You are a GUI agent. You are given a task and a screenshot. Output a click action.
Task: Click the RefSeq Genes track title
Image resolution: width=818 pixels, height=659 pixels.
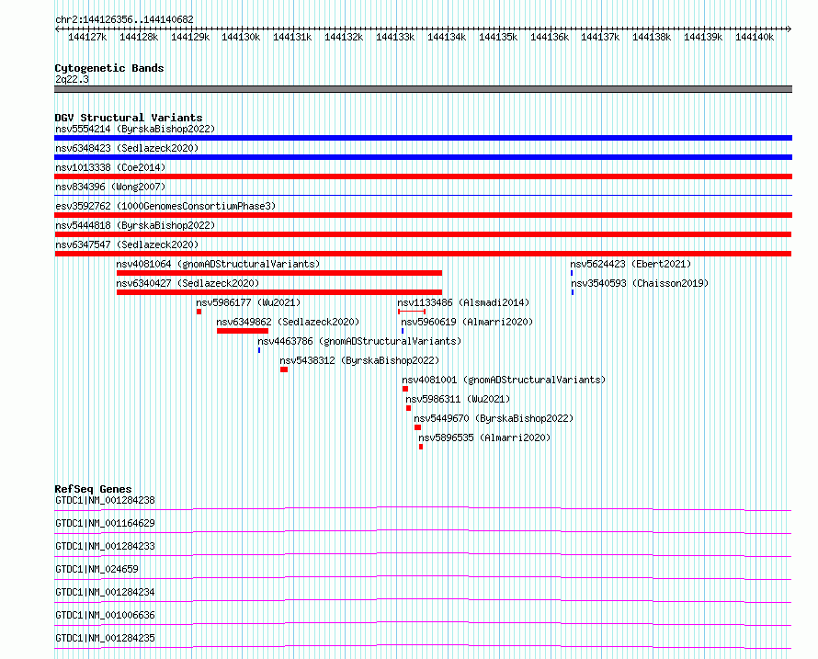93,489
